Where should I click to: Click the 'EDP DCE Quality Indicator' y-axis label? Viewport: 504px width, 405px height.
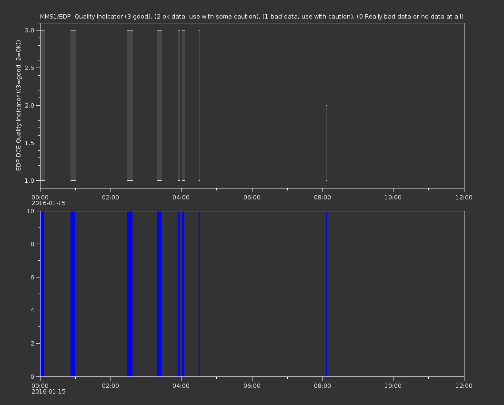18,105
